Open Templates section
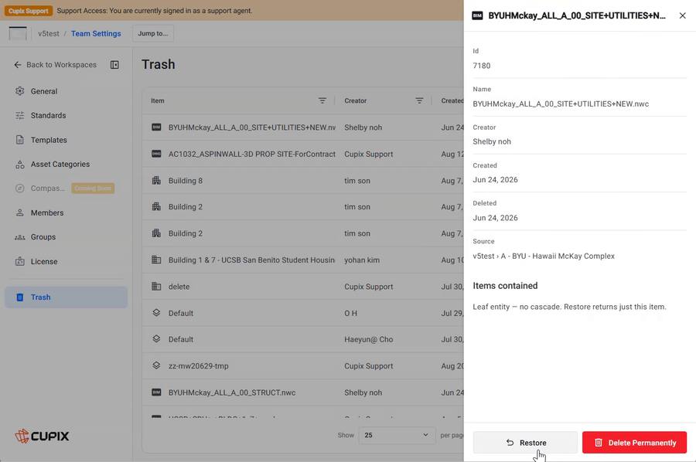Screen dimensions: 696x462 click(x=67, y=140)
